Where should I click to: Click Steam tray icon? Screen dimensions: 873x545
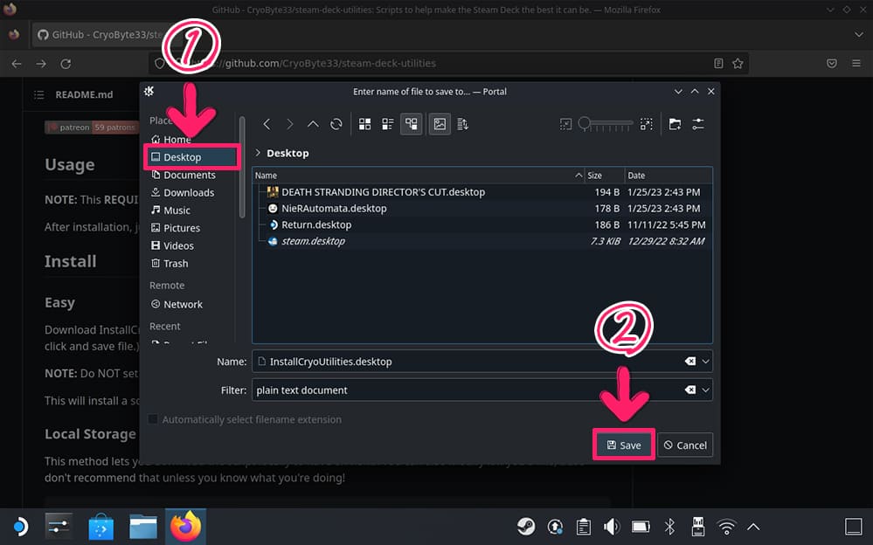pyautogui.click(x=525, y=526)
